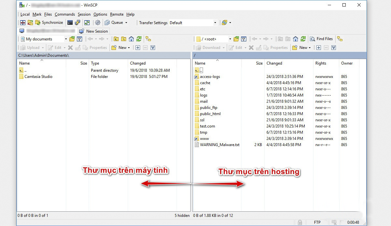The image size is (391, 226).
Task: Sort local panel by Type column
Action: click(x=108, y=63)
